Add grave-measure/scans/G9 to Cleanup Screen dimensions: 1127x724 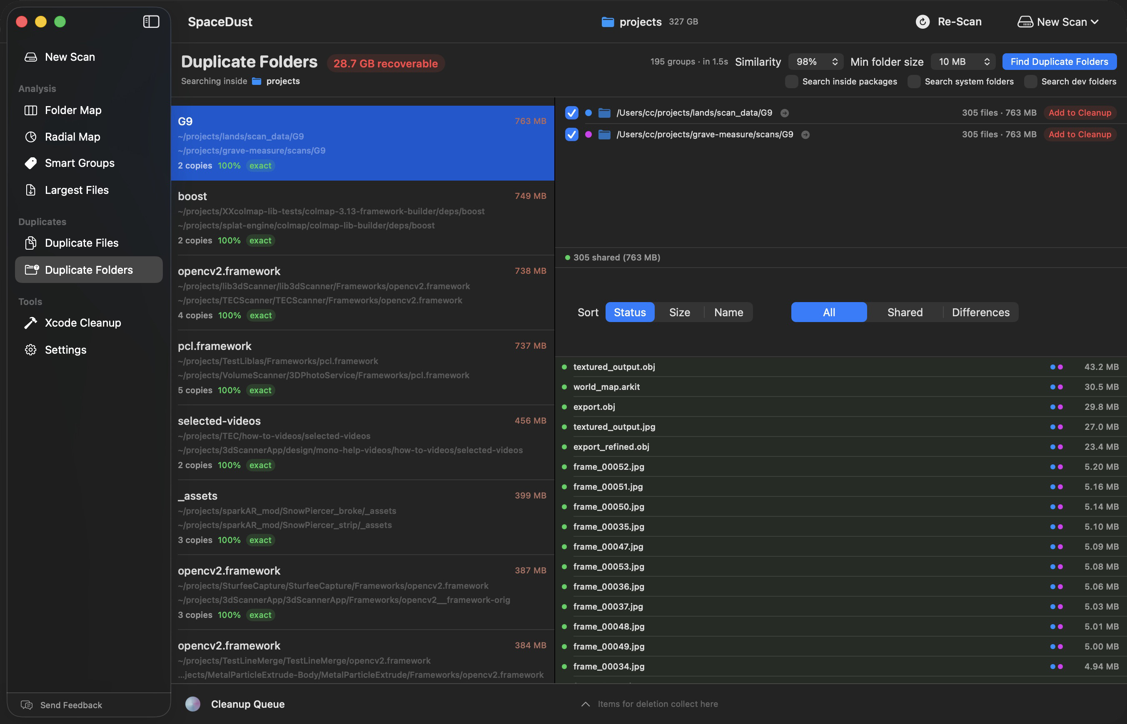point(1080,134)
